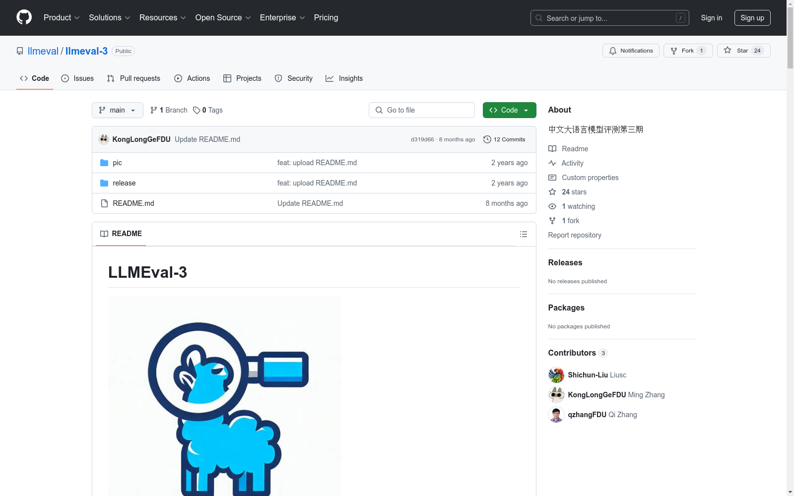Click qzhangFDU avatar

click(556, 415)
